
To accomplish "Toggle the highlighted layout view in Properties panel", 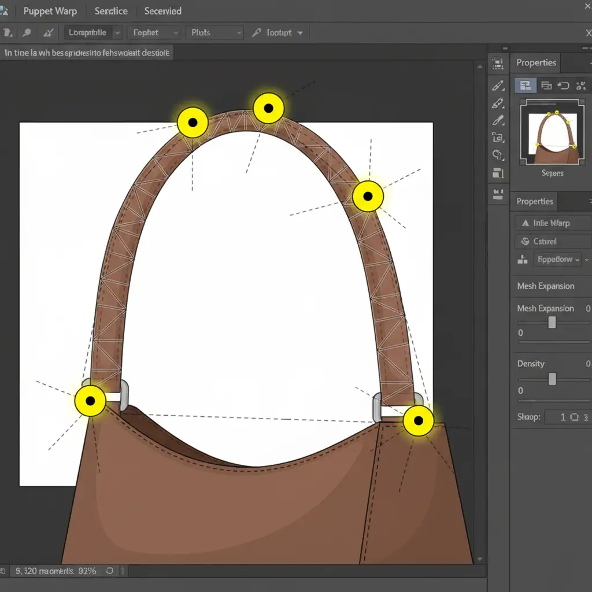I will click(x=526, y=86).
